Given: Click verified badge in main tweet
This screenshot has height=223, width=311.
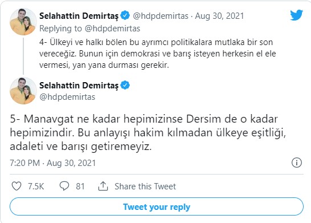Looking at the screenshot, I should (125, 85).
